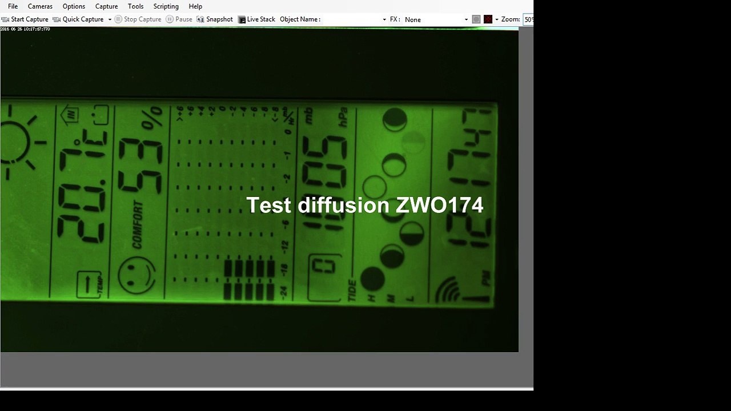Toggle the red reticule overlay button
Image resolution: width=731 pixels, height=411 pixels.
pos(488,19)
